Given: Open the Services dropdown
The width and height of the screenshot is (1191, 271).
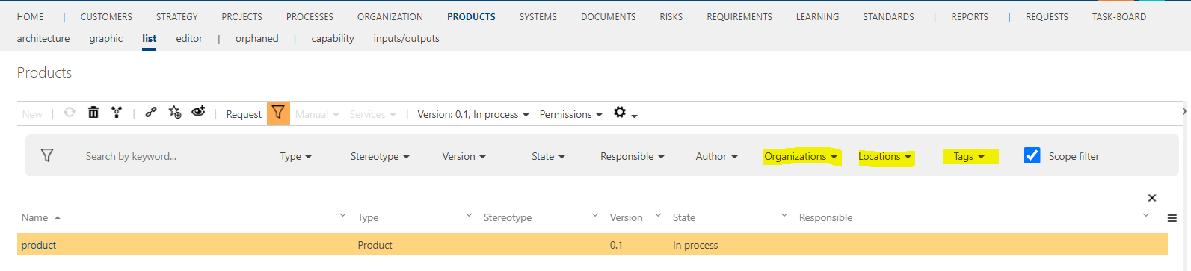Looking at the screenshot, I should pyautogui.click(x=372, y=114).
